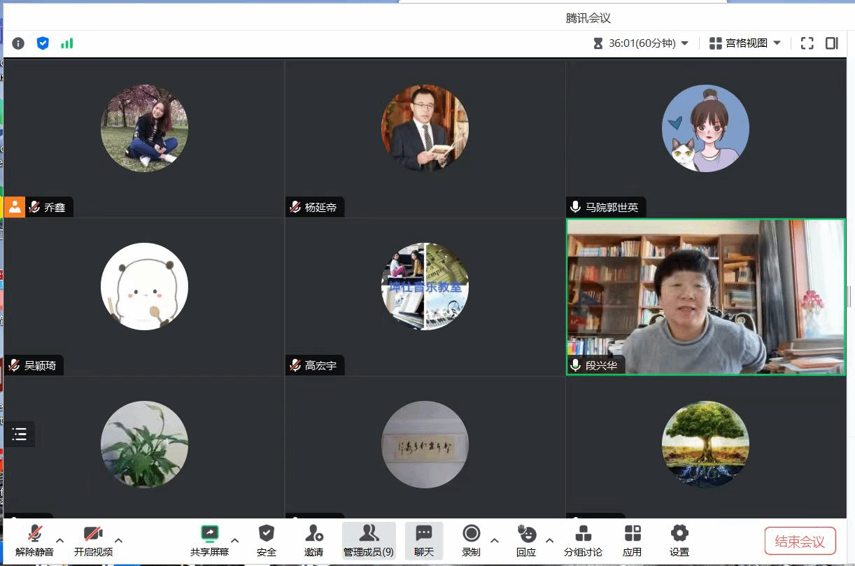Screen dimensions: 855x566
Task: Enter full screen mode
Action: [x=807, y=43]
